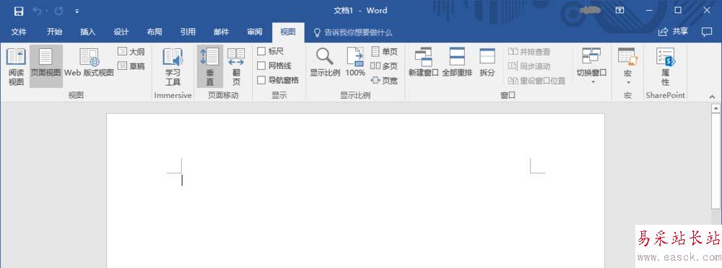Switch to the 邮件 (Mailings) tab
Viewport: 722px width, 268px height.
click(x=222, y=32)
